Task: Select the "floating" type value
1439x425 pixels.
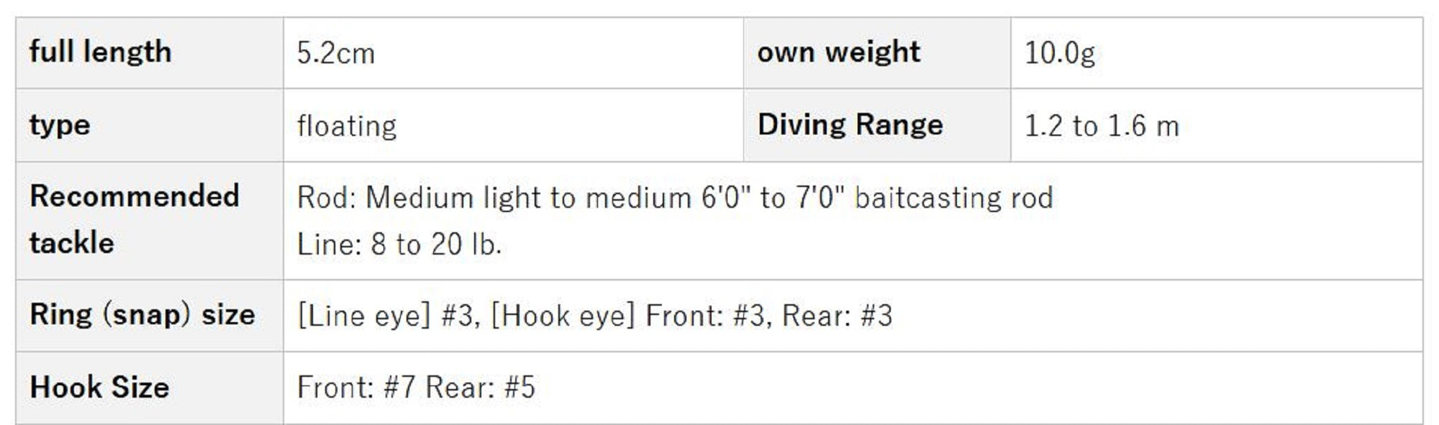Action: (347, 127)
